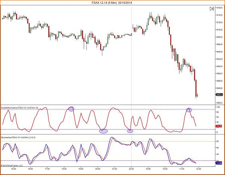Click the 8980,0 price axis label
Image resolution: width=225 pixels, height=175 pixels.
click(x=220, y=74)
